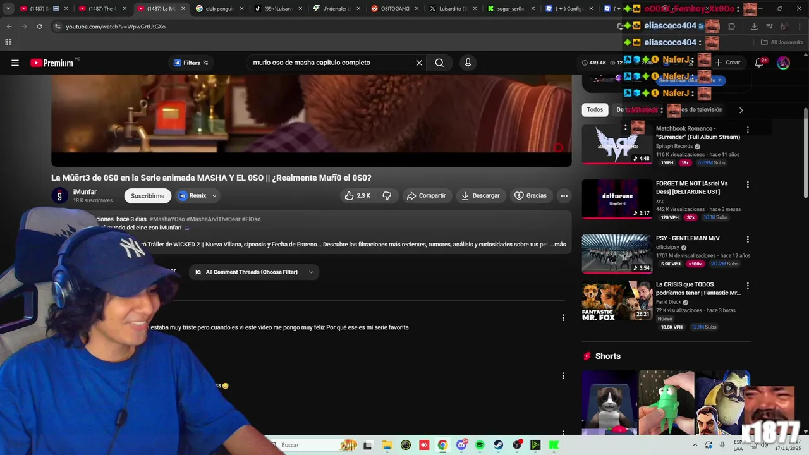Expand the Remix dropdown arrow

click(x=214, y=196)
